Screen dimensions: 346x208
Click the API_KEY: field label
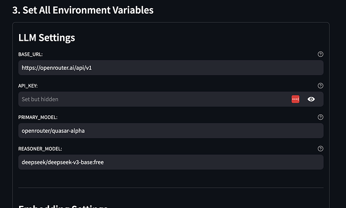point(28,86)
